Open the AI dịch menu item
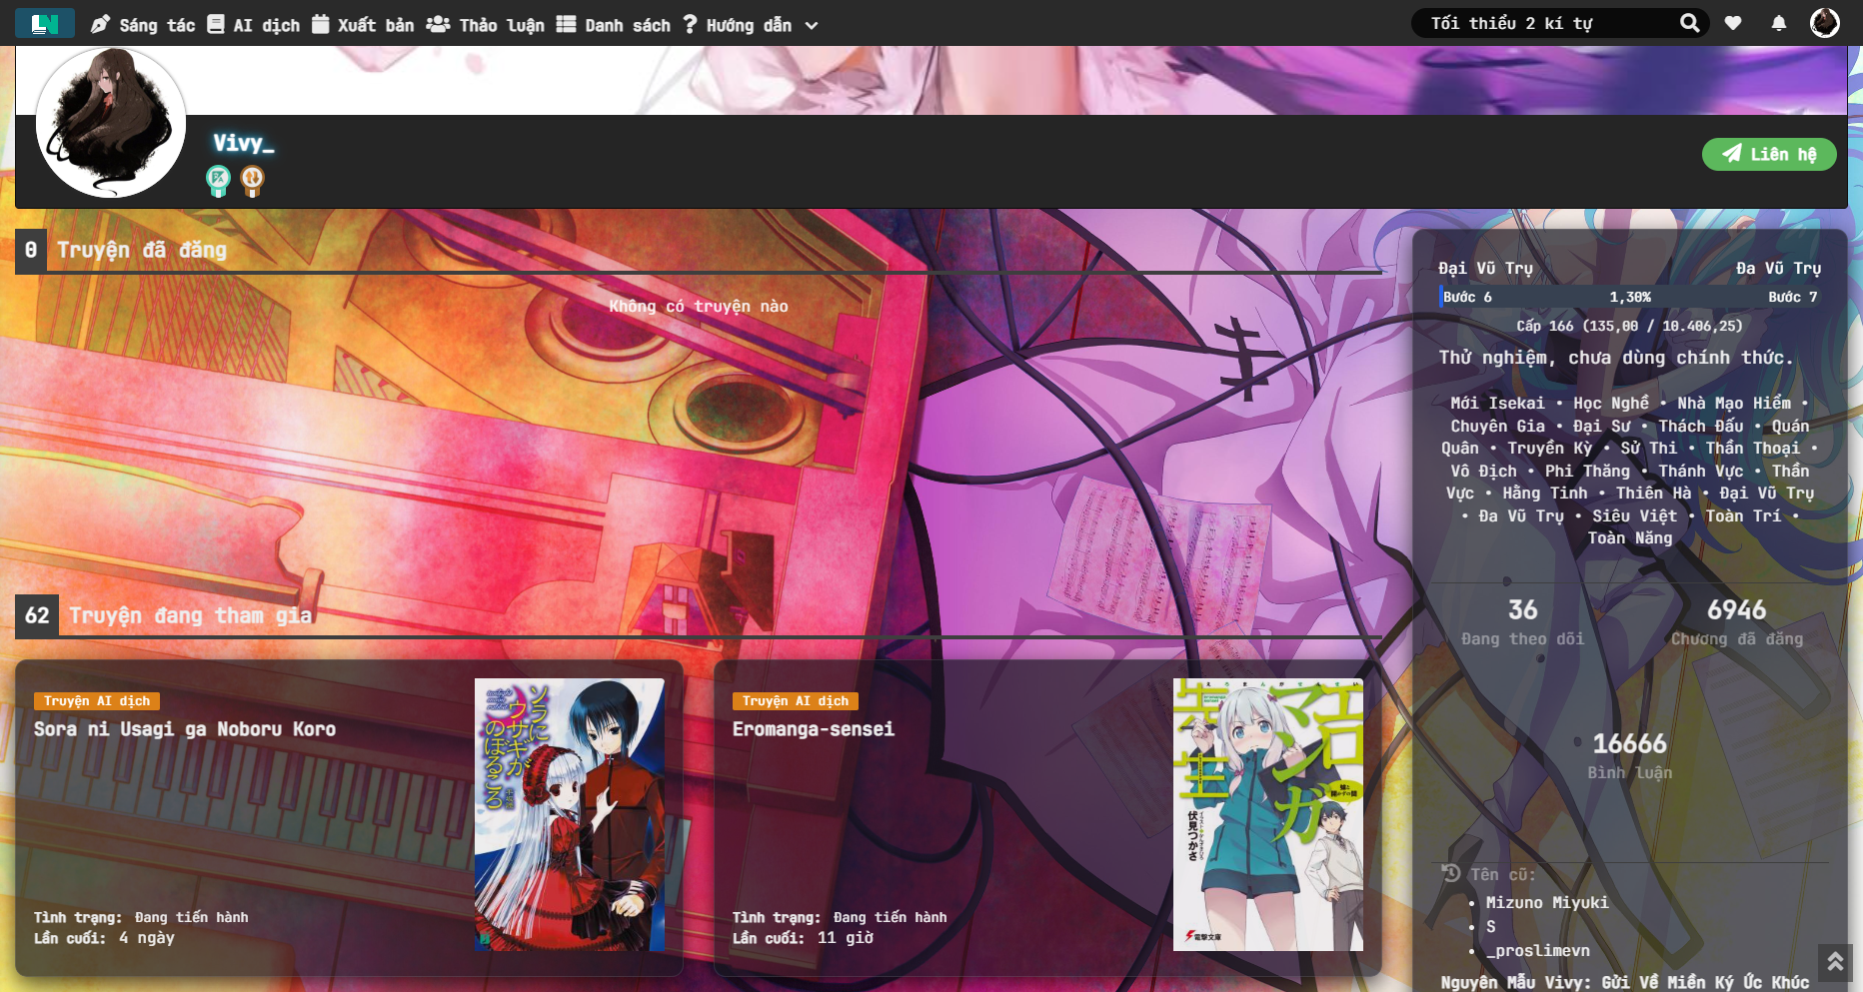The width and height of the screenshot is (1863, 992). [254, 25]
